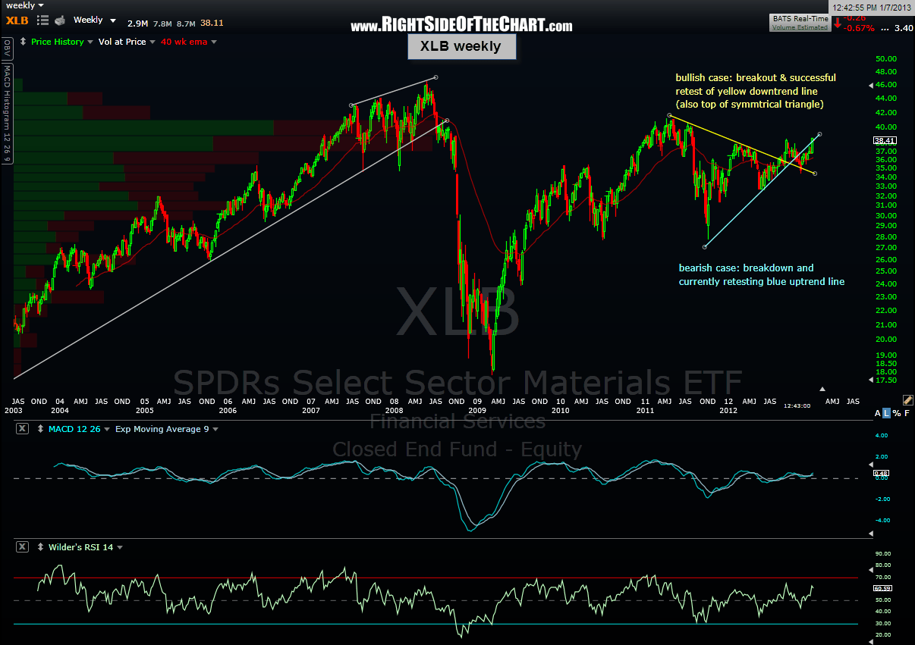Image resolution: width=915 pixels, height=645 pixels.
Task: Click the 38.41 price label on right axis
Action: click(884, 140)
